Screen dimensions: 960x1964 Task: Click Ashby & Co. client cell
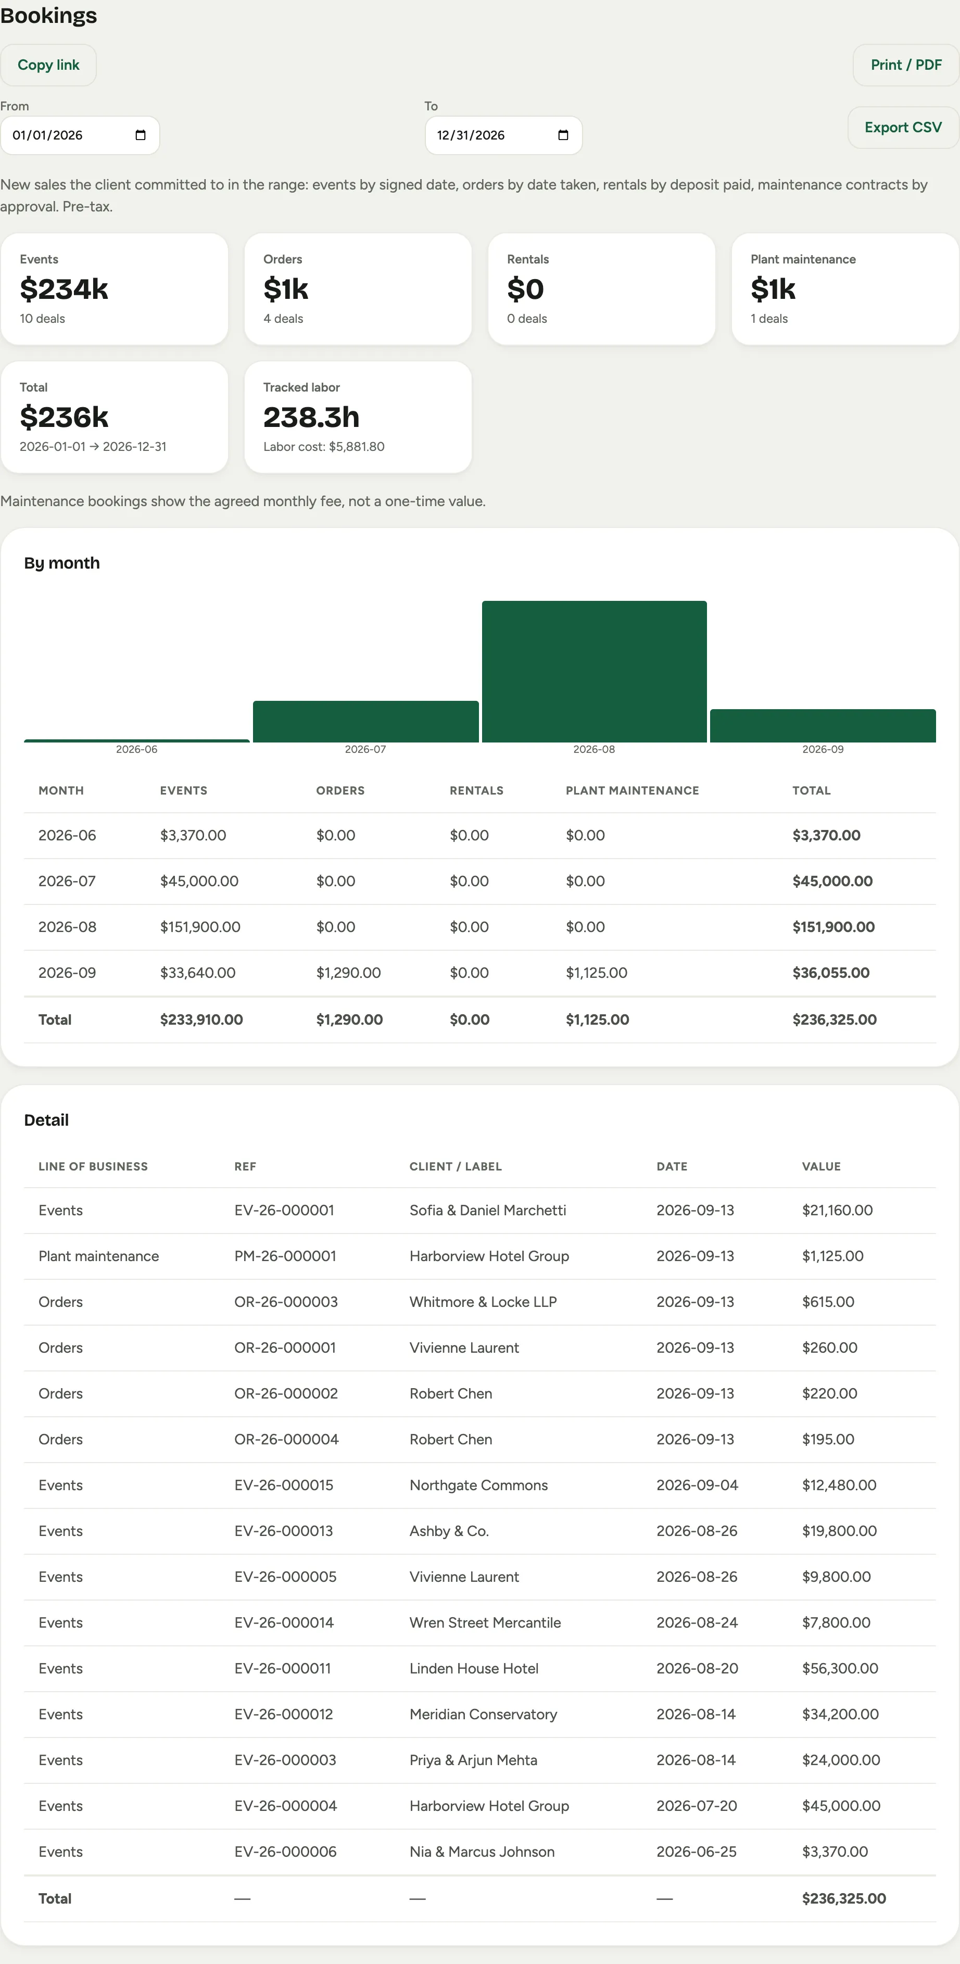click(449, 1530)
